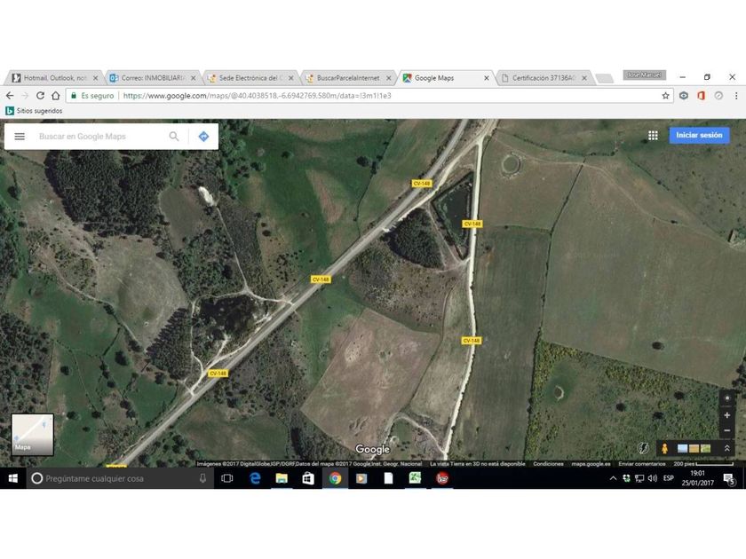The height and width of the screenshot is (559, 746).
Task: Open the green spreadsheet taskbar icon
Action: click(415, 478)
